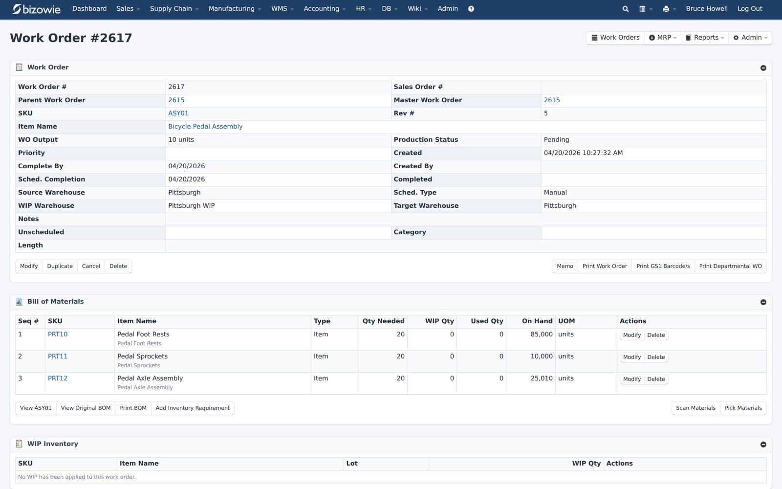Click the Modify work order button

click(29, 267)
